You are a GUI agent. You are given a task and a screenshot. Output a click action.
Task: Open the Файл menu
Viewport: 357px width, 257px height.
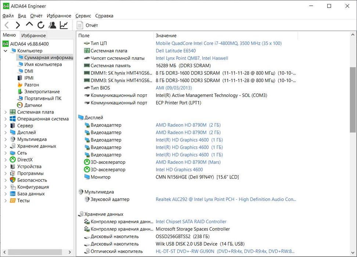(x=8, y=16)
